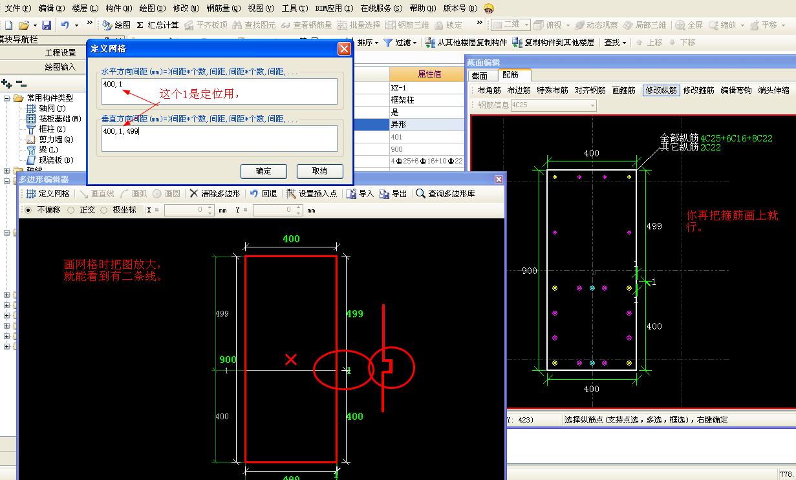796x480 pixels.
Task: Open the 查找 dropdown
Action: [615, 43]
